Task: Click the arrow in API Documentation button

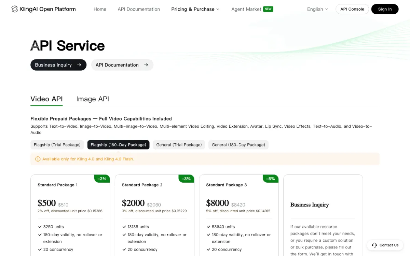Action: tap(146, 65)
